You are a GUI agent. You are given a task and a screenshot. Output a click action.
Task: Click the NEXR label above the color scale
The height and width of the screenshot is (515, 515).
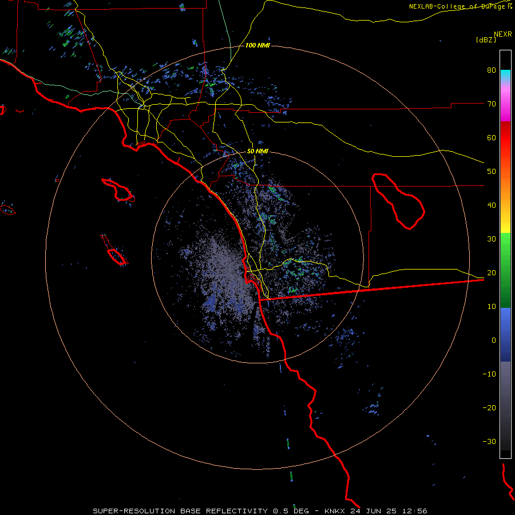point(502,34)
